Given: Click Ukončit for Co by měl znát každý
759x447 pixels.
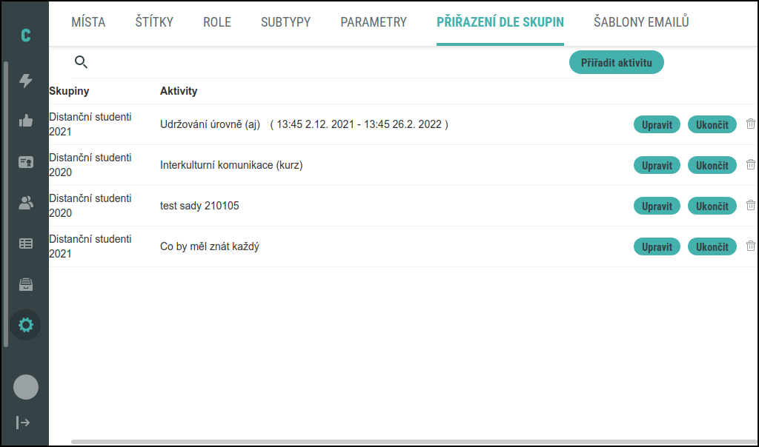Looking at the screenshot, I should pyautogui.click(x=712, y=246).
